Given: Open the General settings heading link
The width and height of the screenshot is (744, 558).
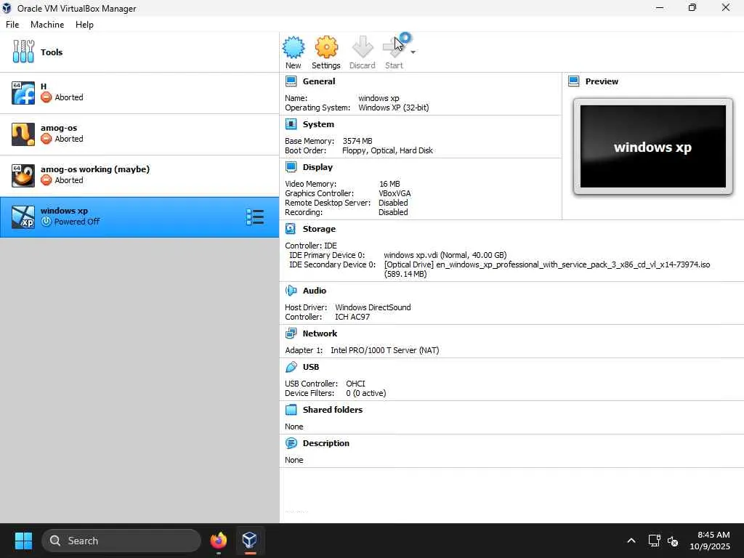Looking at the screenshot, I should (319, 81).
